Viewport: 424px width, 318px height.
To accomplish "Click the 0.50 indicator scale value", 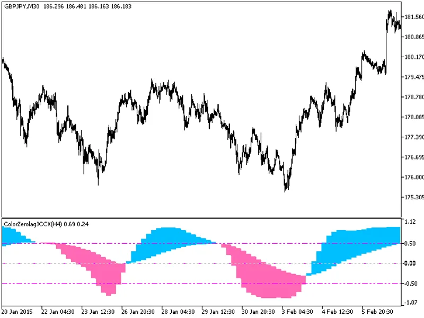I will [x=410, y=243].
